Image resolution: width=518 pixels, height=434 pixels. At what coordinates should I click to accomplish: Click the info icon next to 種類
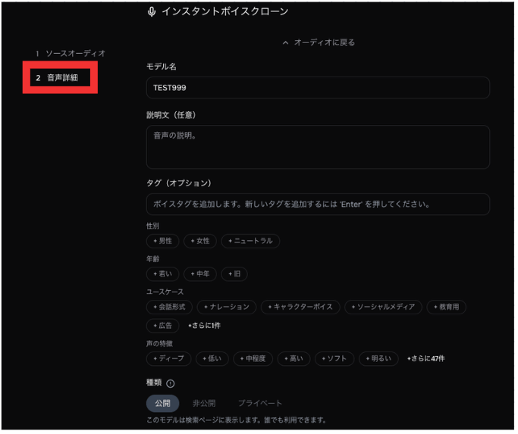coord(171,383)
